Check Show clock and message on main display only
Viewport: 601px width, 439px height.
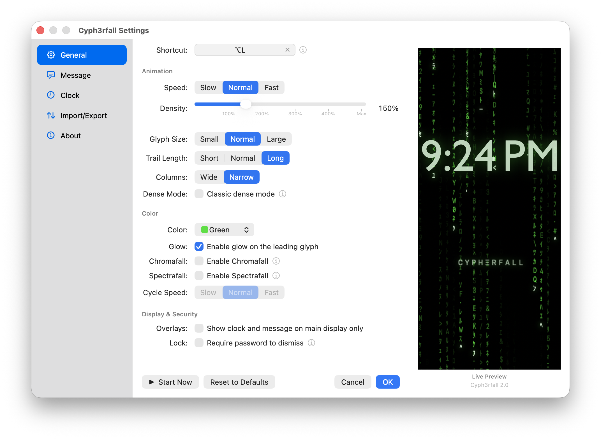[x=199, y=328]
